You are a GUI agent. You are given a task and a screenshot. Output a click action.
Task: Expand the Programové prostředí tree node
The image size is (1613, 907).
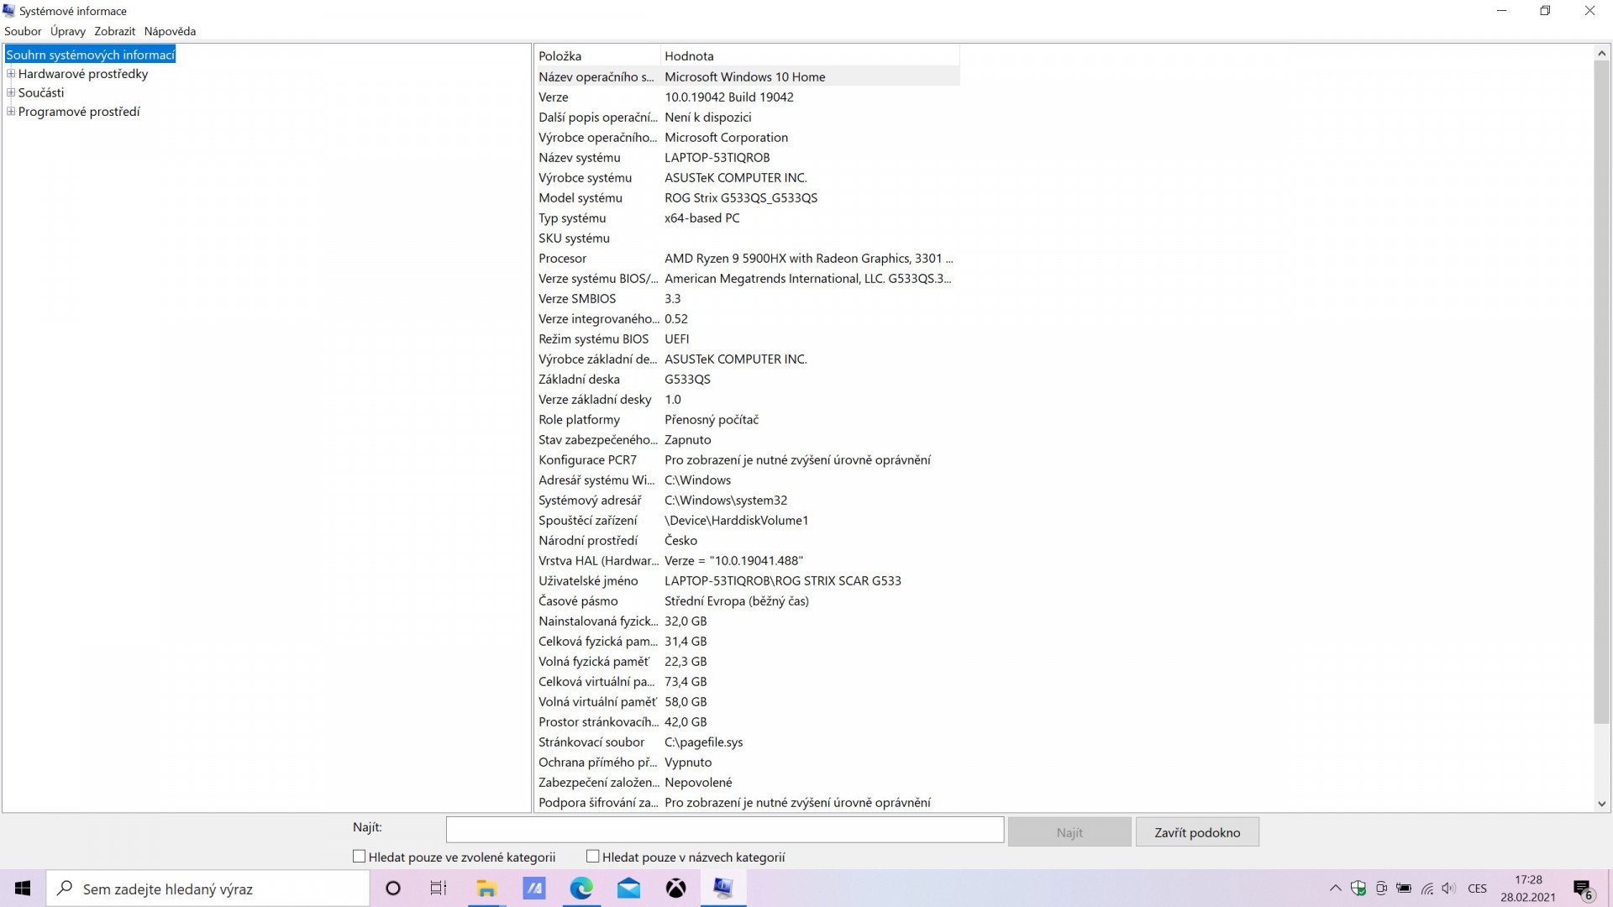pos(11,112)
